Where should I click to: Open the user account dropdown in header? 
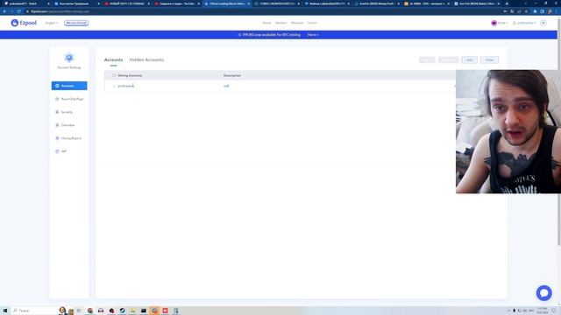tap(524, 23)
